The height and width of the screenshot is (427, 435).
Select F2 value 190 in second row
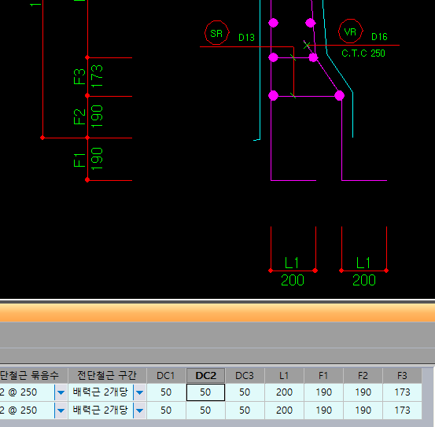point(363,410)
